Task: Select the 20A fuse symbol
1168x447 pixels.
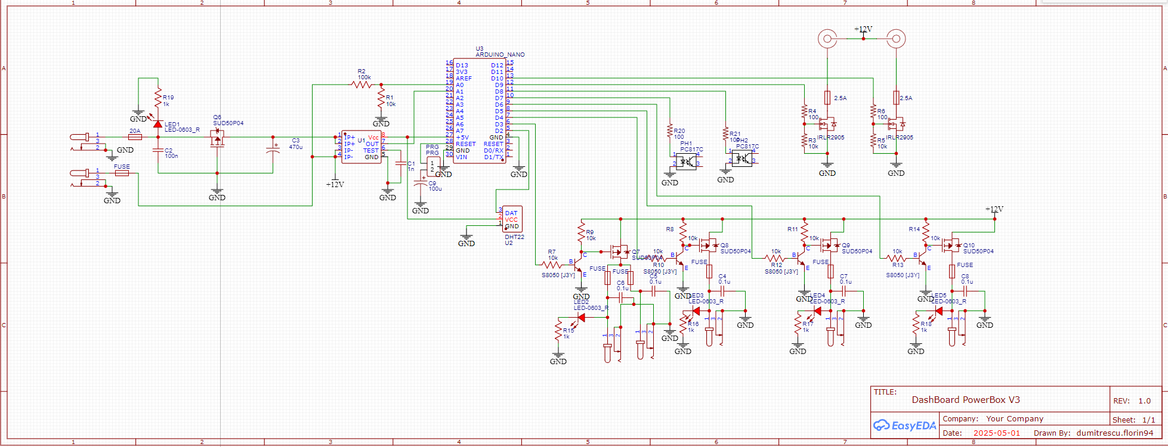Action: [135, 137]
